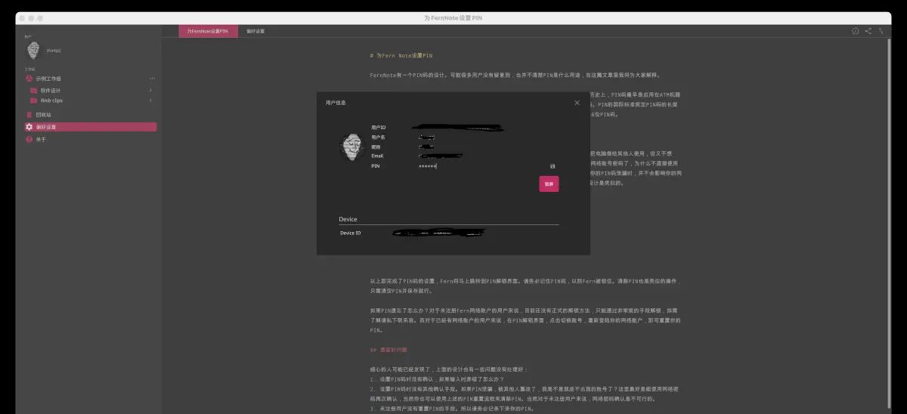
Task: Click the Email label in the dialog
Action: pyautogui.click(x=378, y=156)
